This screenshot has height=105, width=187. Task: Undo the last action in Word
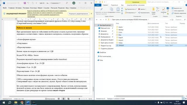pyautogui.click(x=28, y=3)
